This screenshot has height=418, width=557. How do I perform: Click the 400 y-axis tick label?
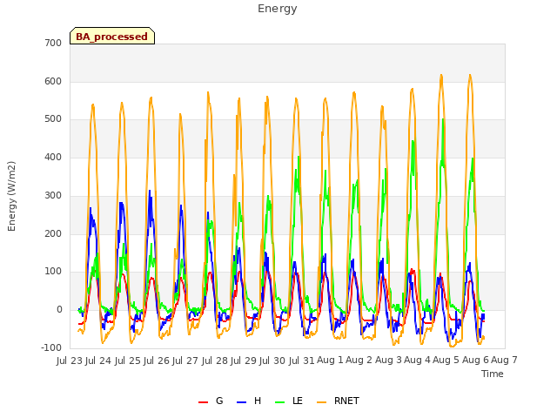tap(53, 157)
